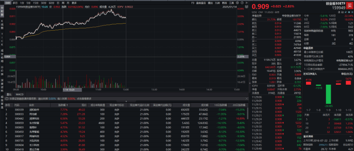This screenshot has height=151, width=354.
Task: Select the 润和软件 row
Action: (x=125, y=109)
